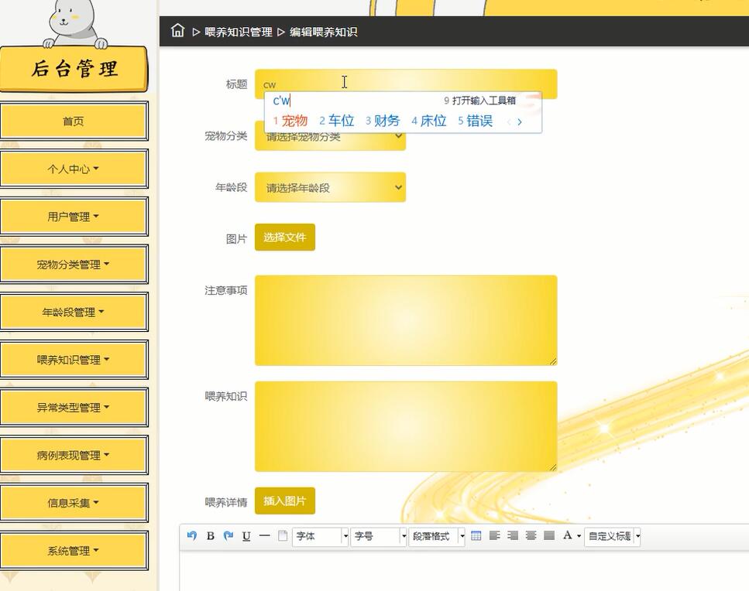Select candidate 宠物 in the IME suggestion list

(x=294, y=121)
